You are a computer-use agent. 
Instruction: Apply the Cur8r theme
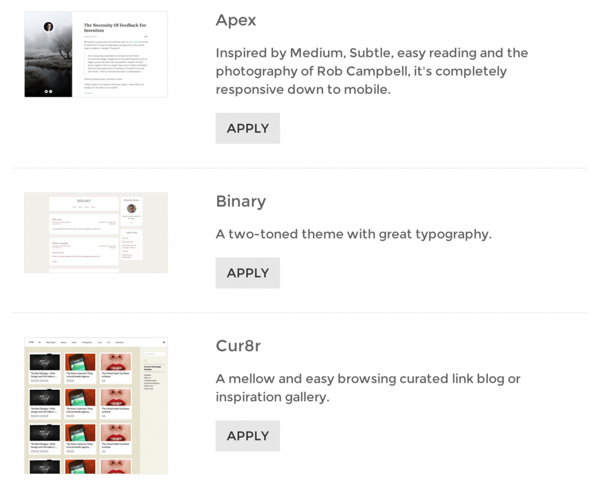[x=247, y=436]
